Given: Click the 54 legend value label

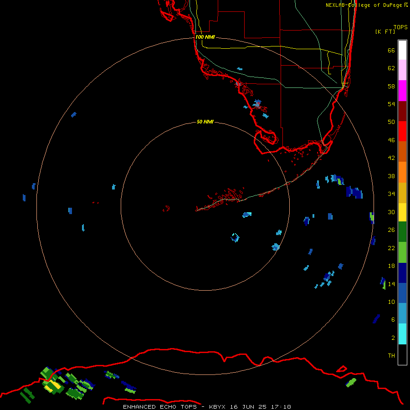Looking at the screenshot, I should pyautogui.click(x=391, y=104).
